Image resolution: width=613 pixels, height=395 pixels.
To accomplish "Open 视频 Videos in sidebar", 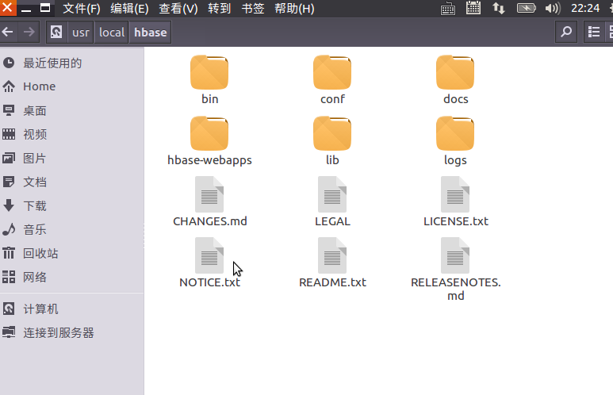I will (x=72, y=134).
